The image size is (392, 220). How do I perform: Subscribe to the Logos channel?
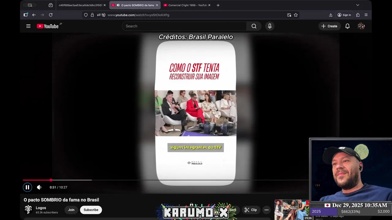[x=91, y=210]
